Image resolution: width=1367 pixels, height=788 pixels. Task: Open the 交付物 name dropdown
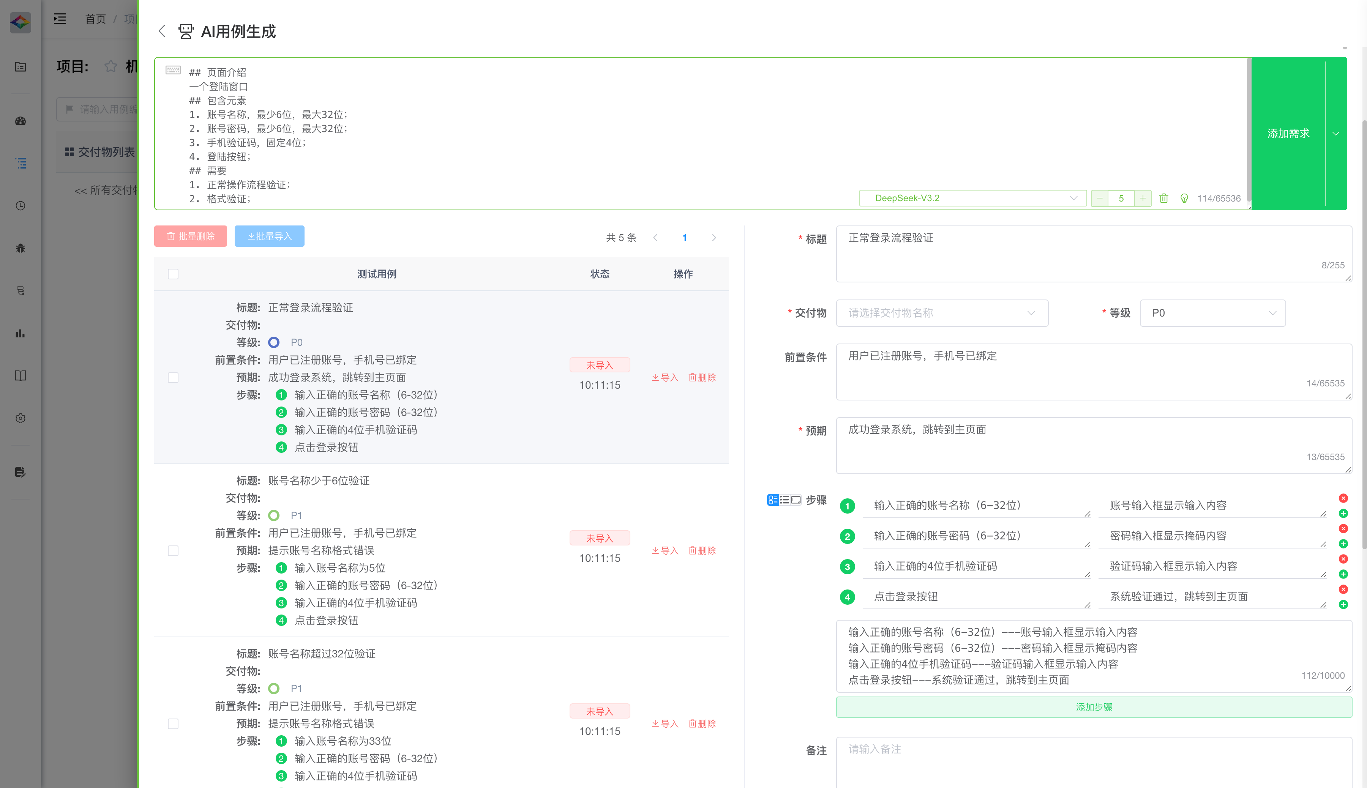pyautogui.click(x=941, y=313)
